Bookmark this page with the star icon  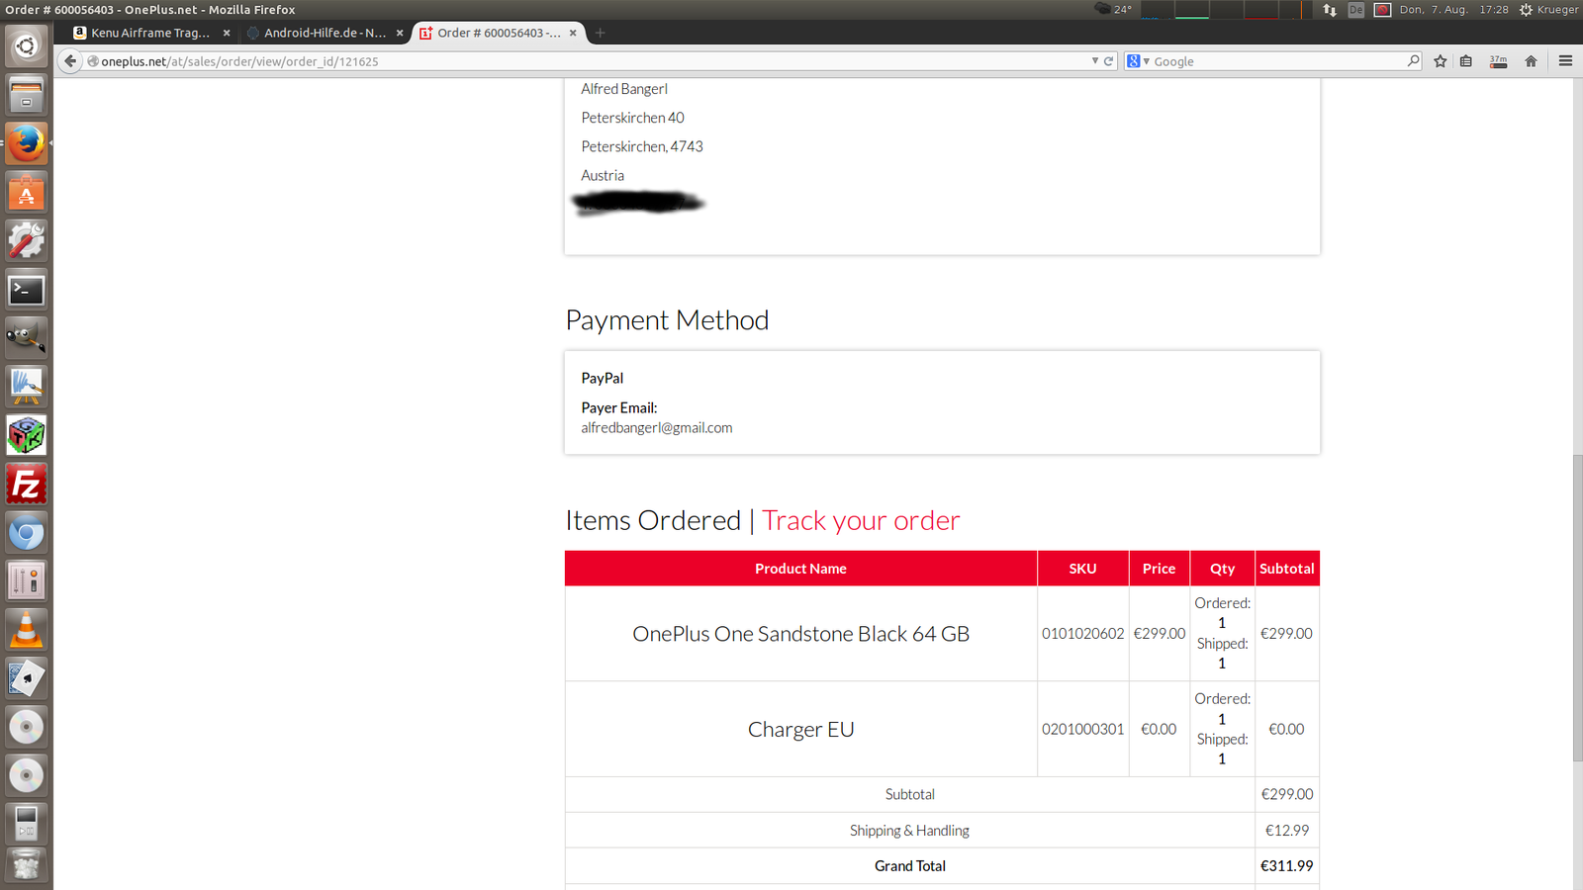tap(1441, 61)
